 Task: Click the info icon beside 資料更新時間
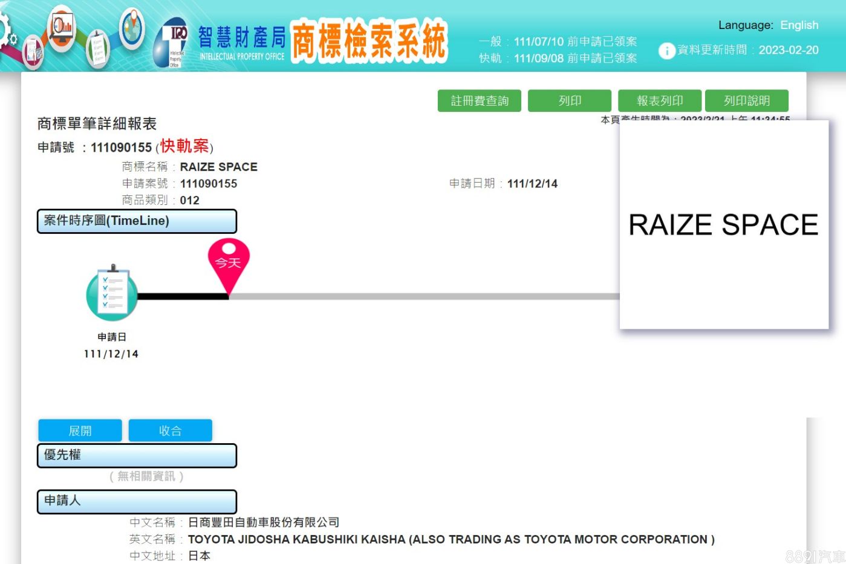click(x=666, y=51)
